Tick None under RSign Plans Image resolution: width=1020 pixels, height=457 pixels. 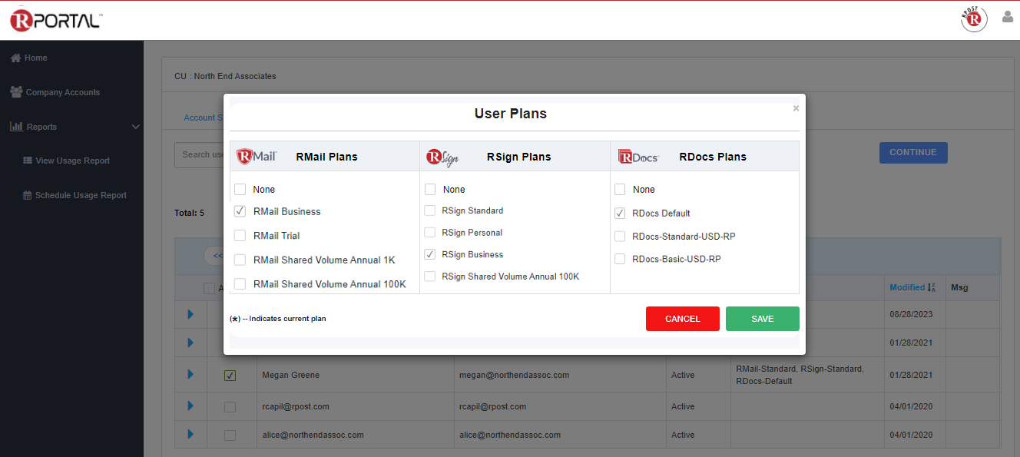(430, 190)
